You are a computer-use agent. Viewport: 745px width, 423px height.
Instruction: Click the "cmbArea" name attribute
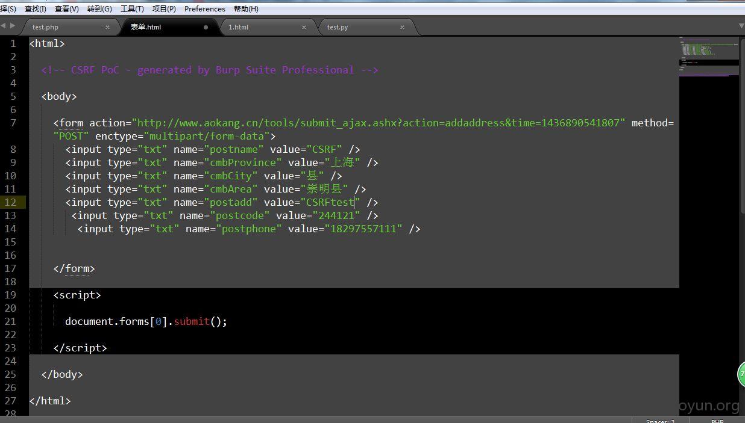(x=231, y=189)
